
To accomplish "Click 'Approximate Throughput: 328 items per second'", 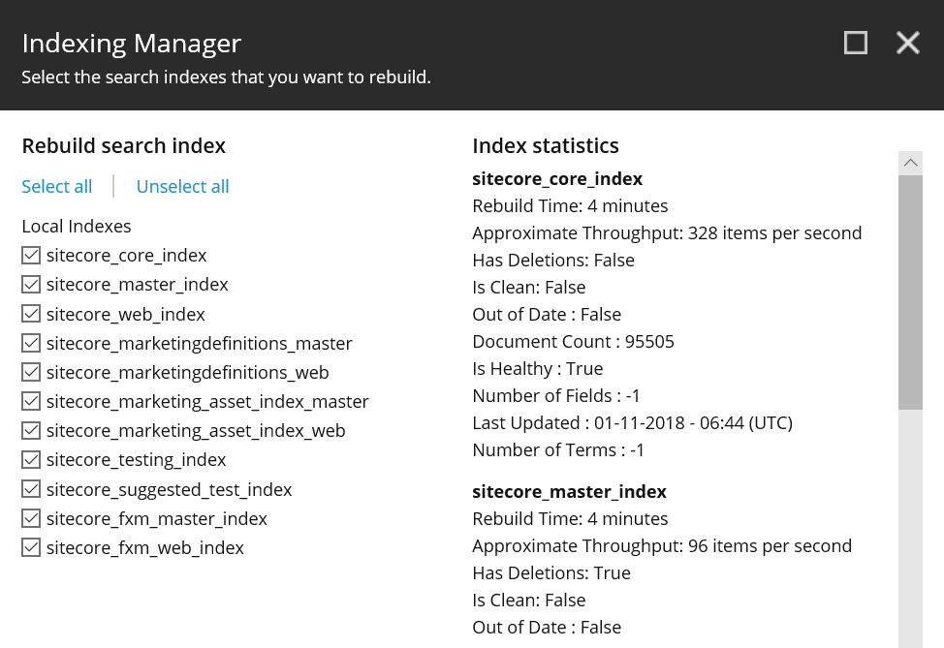I will click(667, 232).
